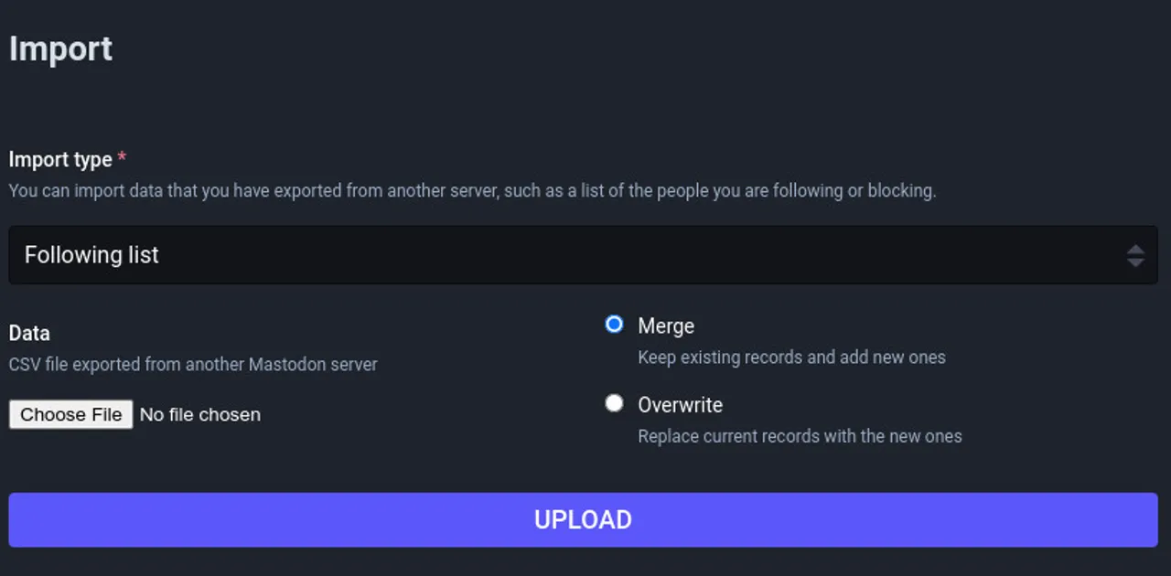Click the 'Following list' selected value
Viewport: 1171px width, 576px height.
point(91,255)
